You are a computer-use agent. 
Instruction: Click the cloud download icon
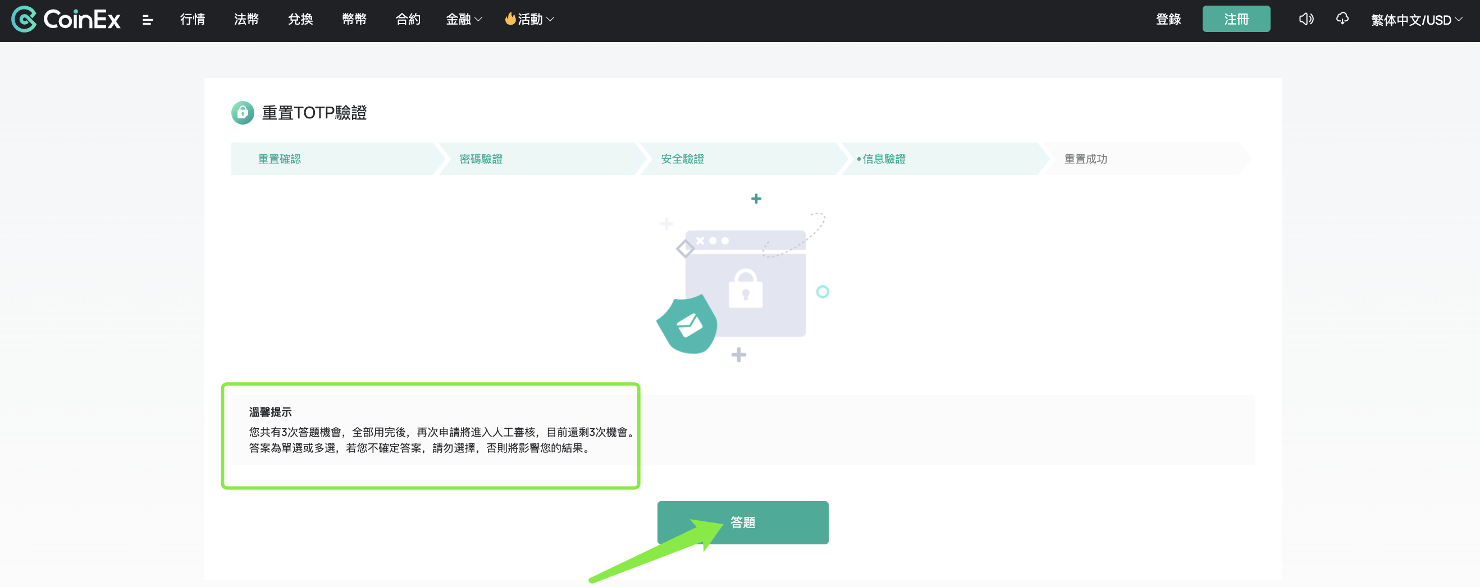click(x=1341, y=20)
